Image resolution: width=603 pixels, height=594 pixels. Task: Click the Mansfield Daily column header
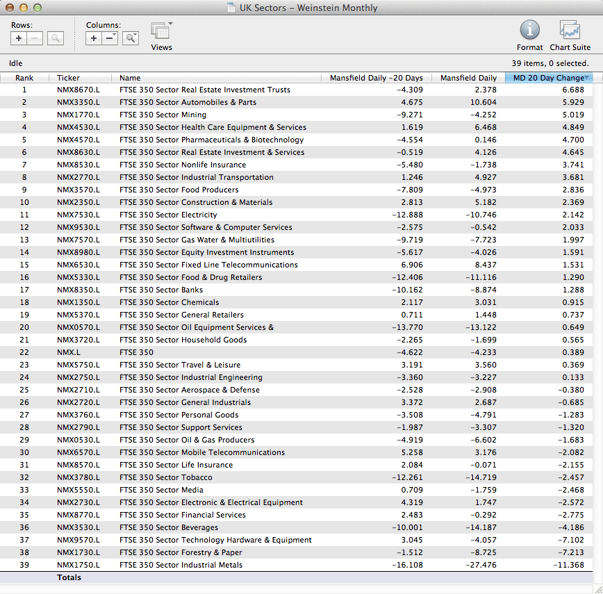(x=468, y=78)
